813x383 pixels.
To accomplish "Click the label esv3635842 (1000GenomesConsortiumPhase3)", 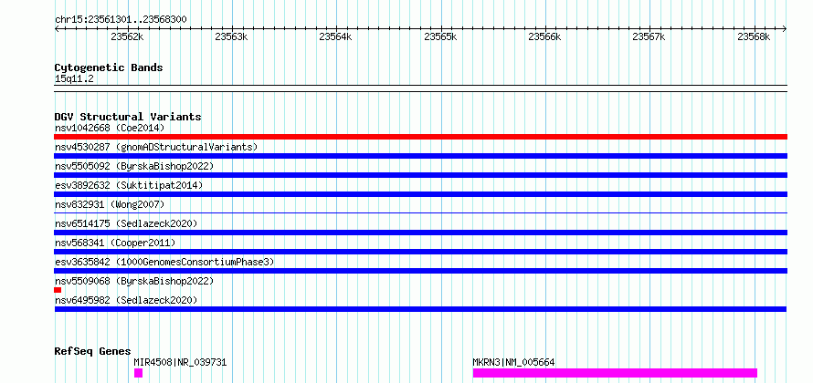I will click(x=164, y=262).
